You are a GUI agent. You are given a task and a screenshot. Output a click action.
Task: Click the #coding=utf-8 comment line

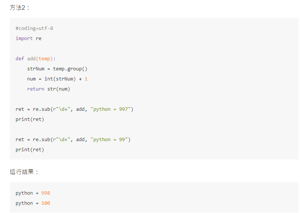pyautogui.click(x=34, y=28)
